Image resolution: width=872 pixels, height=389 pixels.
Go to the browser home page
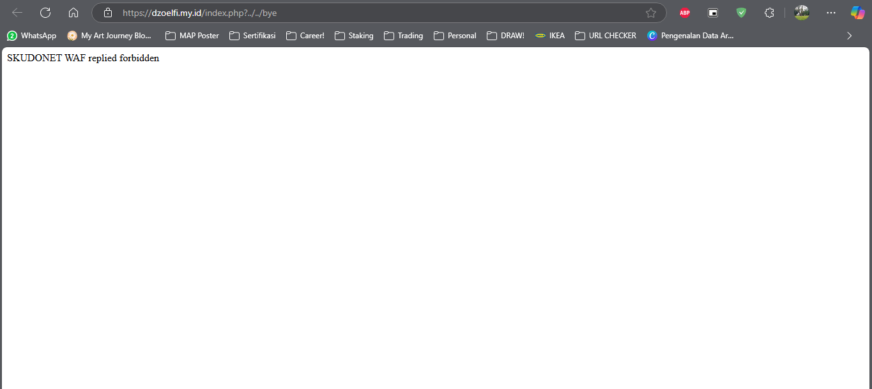point(73,13)
